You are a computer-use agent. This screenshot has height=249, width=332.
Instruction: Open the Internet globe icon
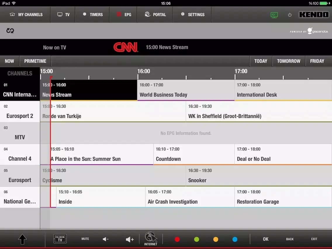[x=151, y=238]
